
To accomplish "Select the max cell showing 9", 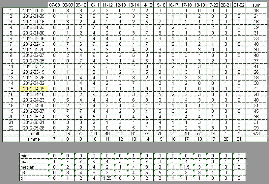I will coord(94,161).
